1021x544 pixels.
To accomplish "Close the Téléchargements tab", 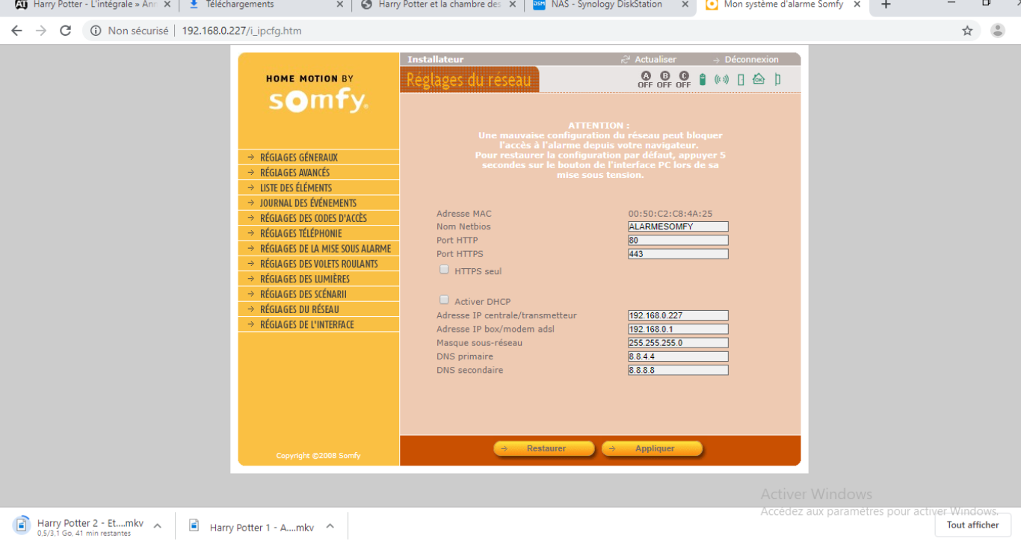I will pos(339,4).
